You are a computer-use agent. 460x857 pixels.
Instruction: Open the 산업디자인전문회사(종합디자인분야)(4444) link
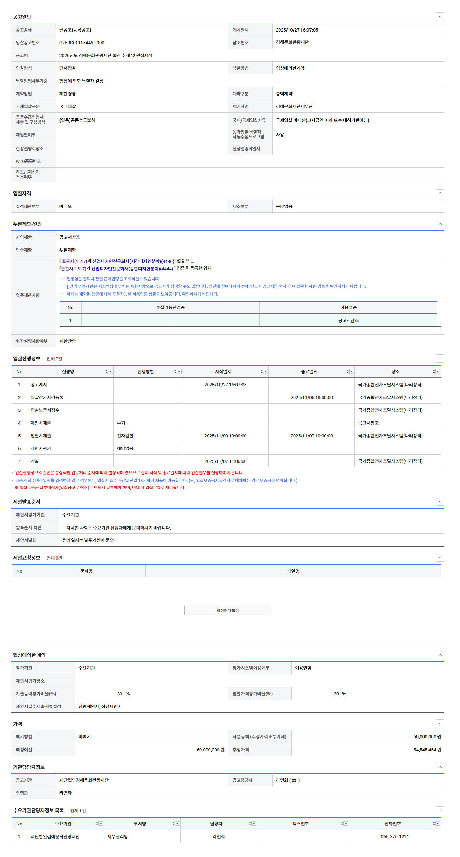pyautogui.click(x=132, y=269)
